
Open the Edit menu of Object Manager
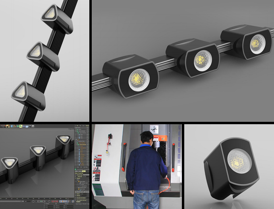80,126
